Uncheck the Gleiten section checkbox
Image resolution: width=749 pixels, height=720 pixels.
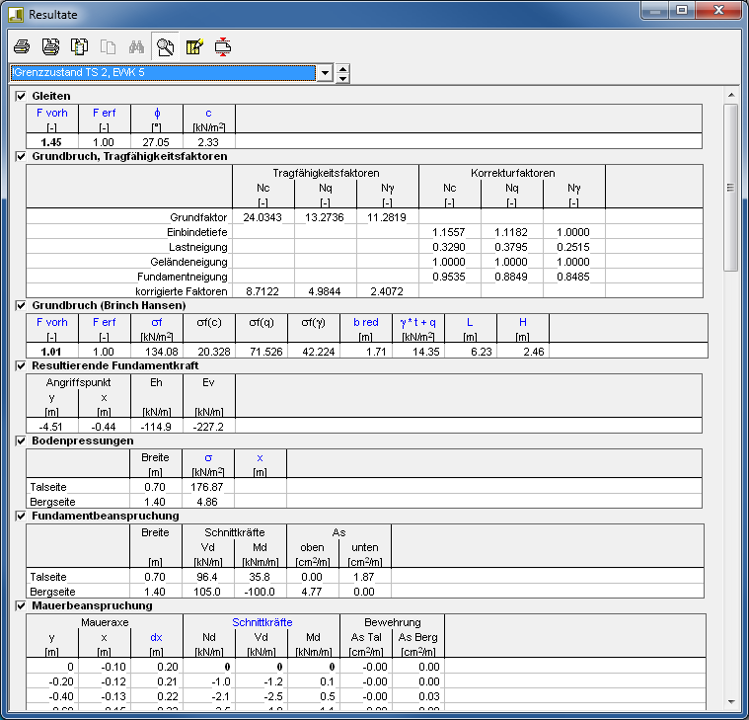tap(21, 96)
